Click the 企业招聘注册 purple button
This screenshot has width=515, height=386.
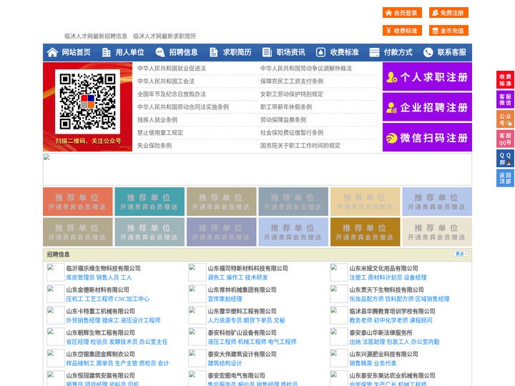(427, 107)
